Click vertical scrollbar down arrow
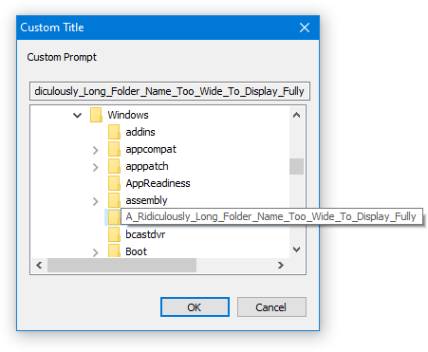 (x=296, y=250)
